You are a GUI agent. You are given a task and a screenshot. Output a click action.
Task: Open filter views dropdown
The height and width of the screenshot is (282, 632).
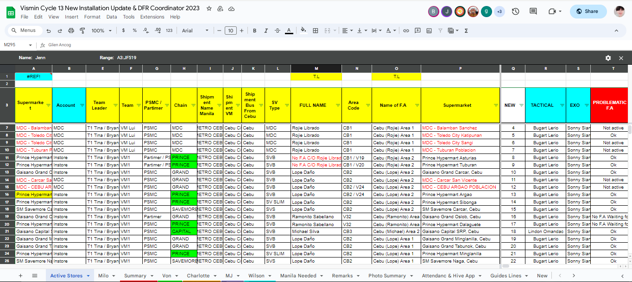[453, 31]
